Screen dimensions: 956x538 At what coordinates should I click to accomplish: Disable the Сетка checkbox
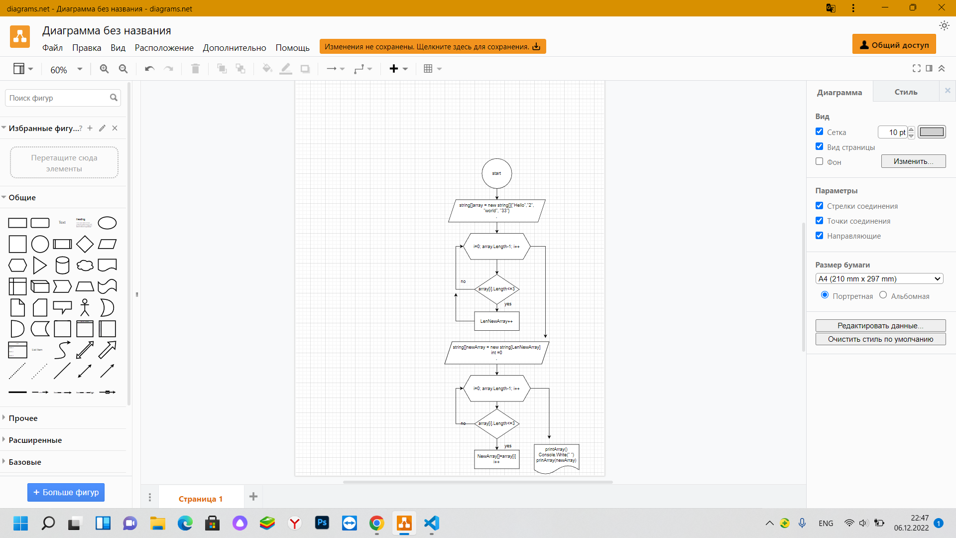(820, 131)
